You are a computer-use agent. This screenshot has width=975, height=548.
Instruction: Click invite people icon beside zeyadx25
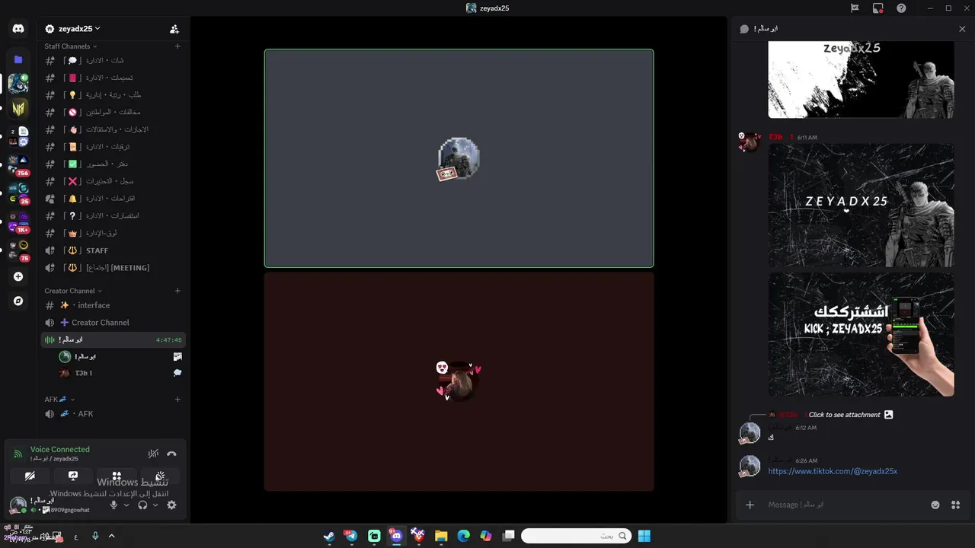coord(174,29)
